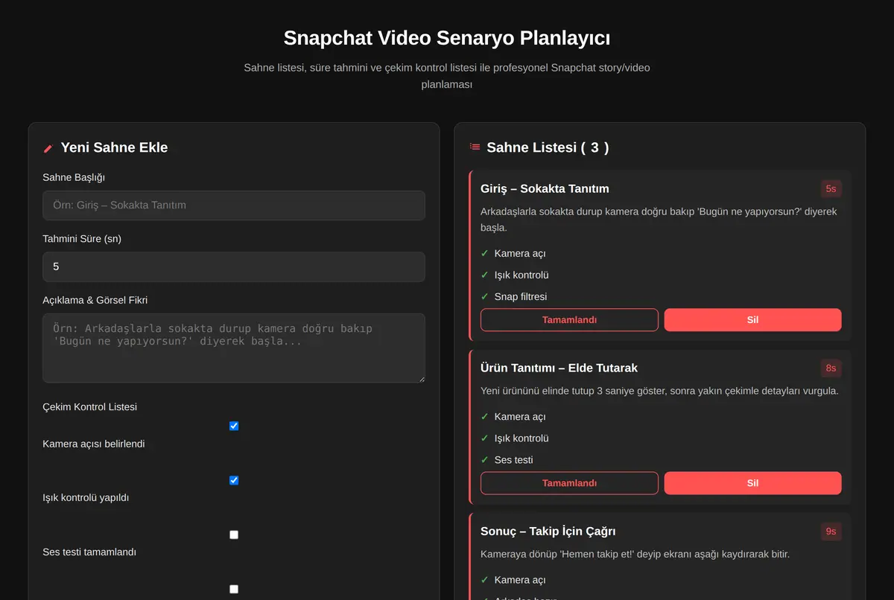894x600 pixels.
Task: Mark Ürün Tanıtımı scene as Tamamlandı
Action: [569, 483]
